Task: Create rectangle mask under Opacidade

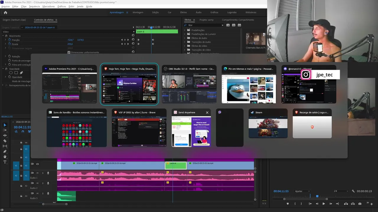Action: (16, 73)
